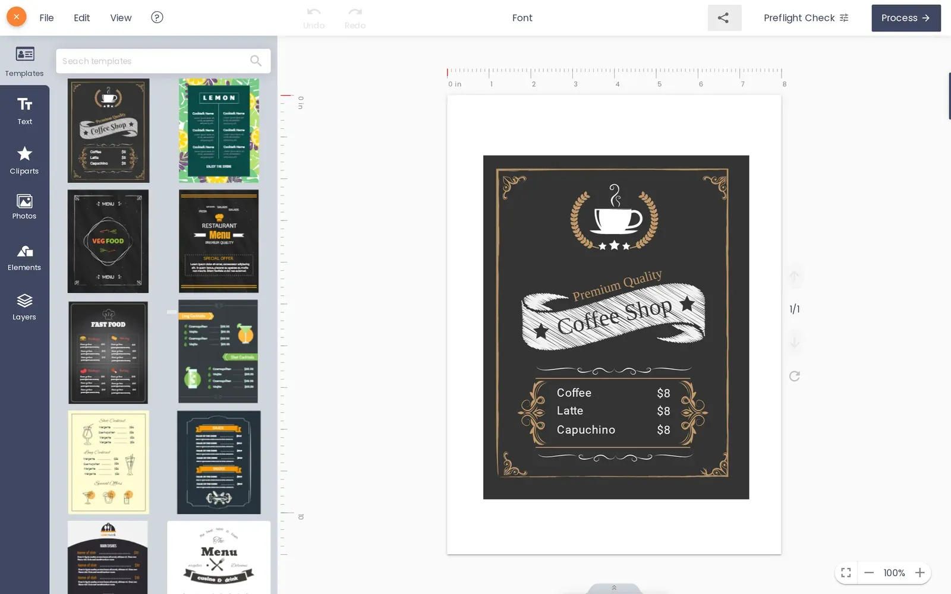Open the Edit menu

coord(81,18)
